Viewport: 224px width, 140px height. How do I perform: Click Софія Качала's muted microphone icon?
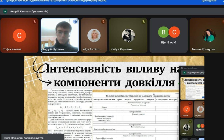[34, 22]
